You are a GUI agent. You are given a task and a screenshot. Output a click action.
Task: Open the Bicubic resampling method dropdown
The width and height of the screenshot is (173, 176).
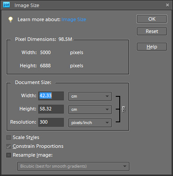(73, 166)
